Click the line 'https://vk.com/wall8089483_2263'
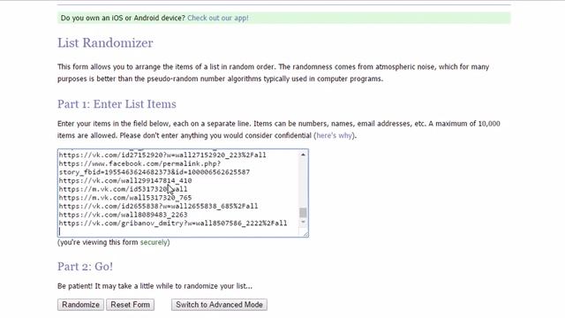This screenshot has width=565, height=318. coord(123,215)
